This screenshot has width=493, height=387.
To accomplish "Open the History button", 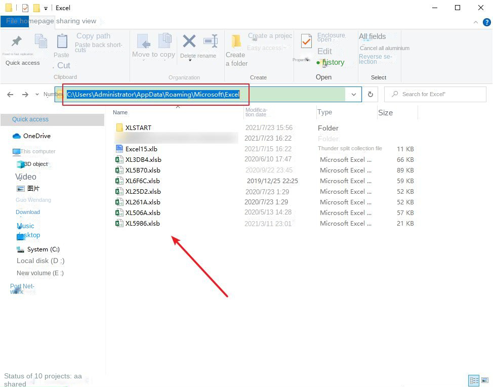I will [334, 63].
